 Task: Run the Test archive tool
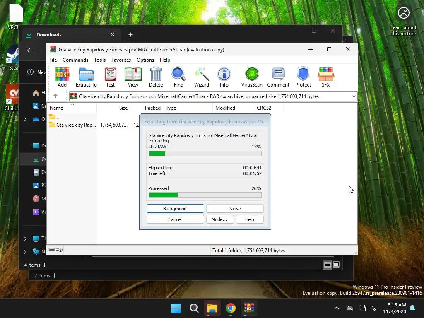click(x=110, y=77)
